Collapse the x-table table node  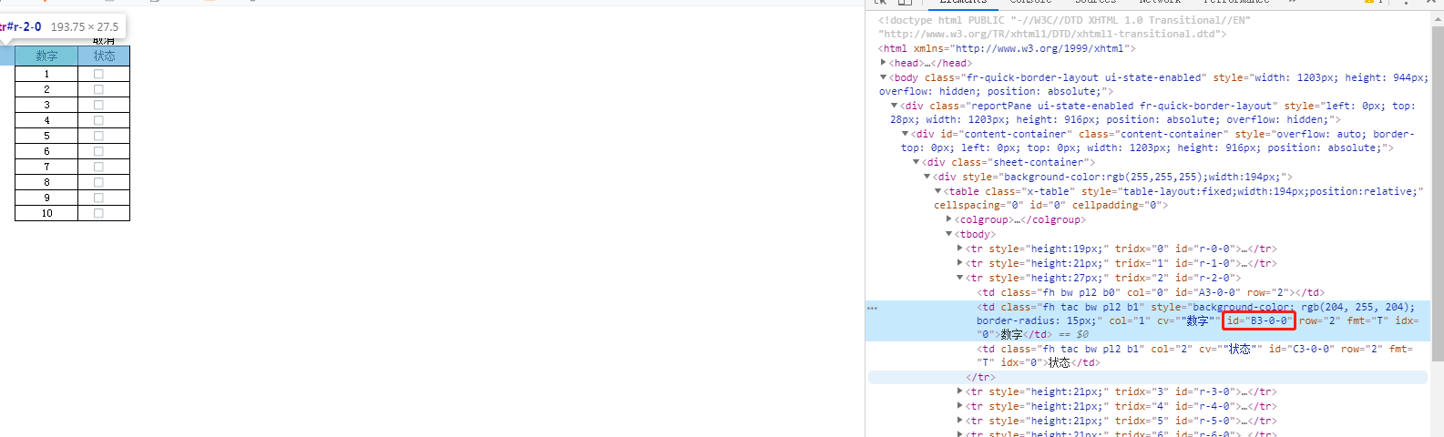[937, 191]
